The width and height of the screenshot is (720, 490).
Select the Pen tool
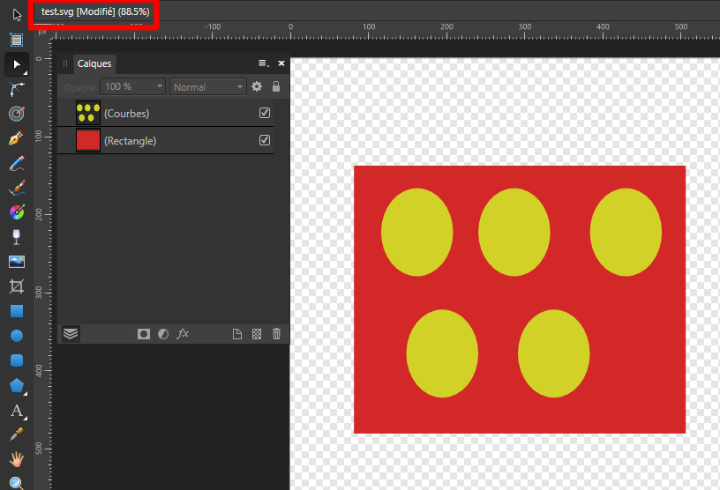[x=17, y=138]
